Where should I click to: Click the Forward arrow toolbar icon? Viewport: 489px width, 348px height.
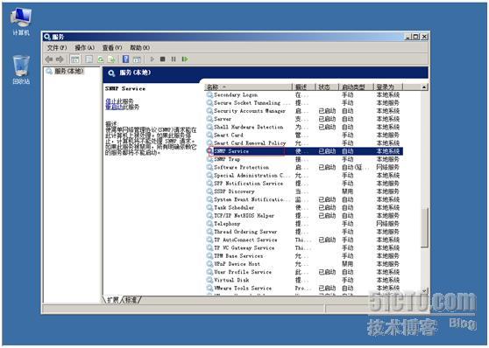coord(60,59)
